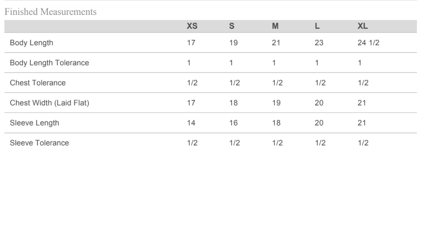
Task: Select the S size column header
Action: coord(232,26)
